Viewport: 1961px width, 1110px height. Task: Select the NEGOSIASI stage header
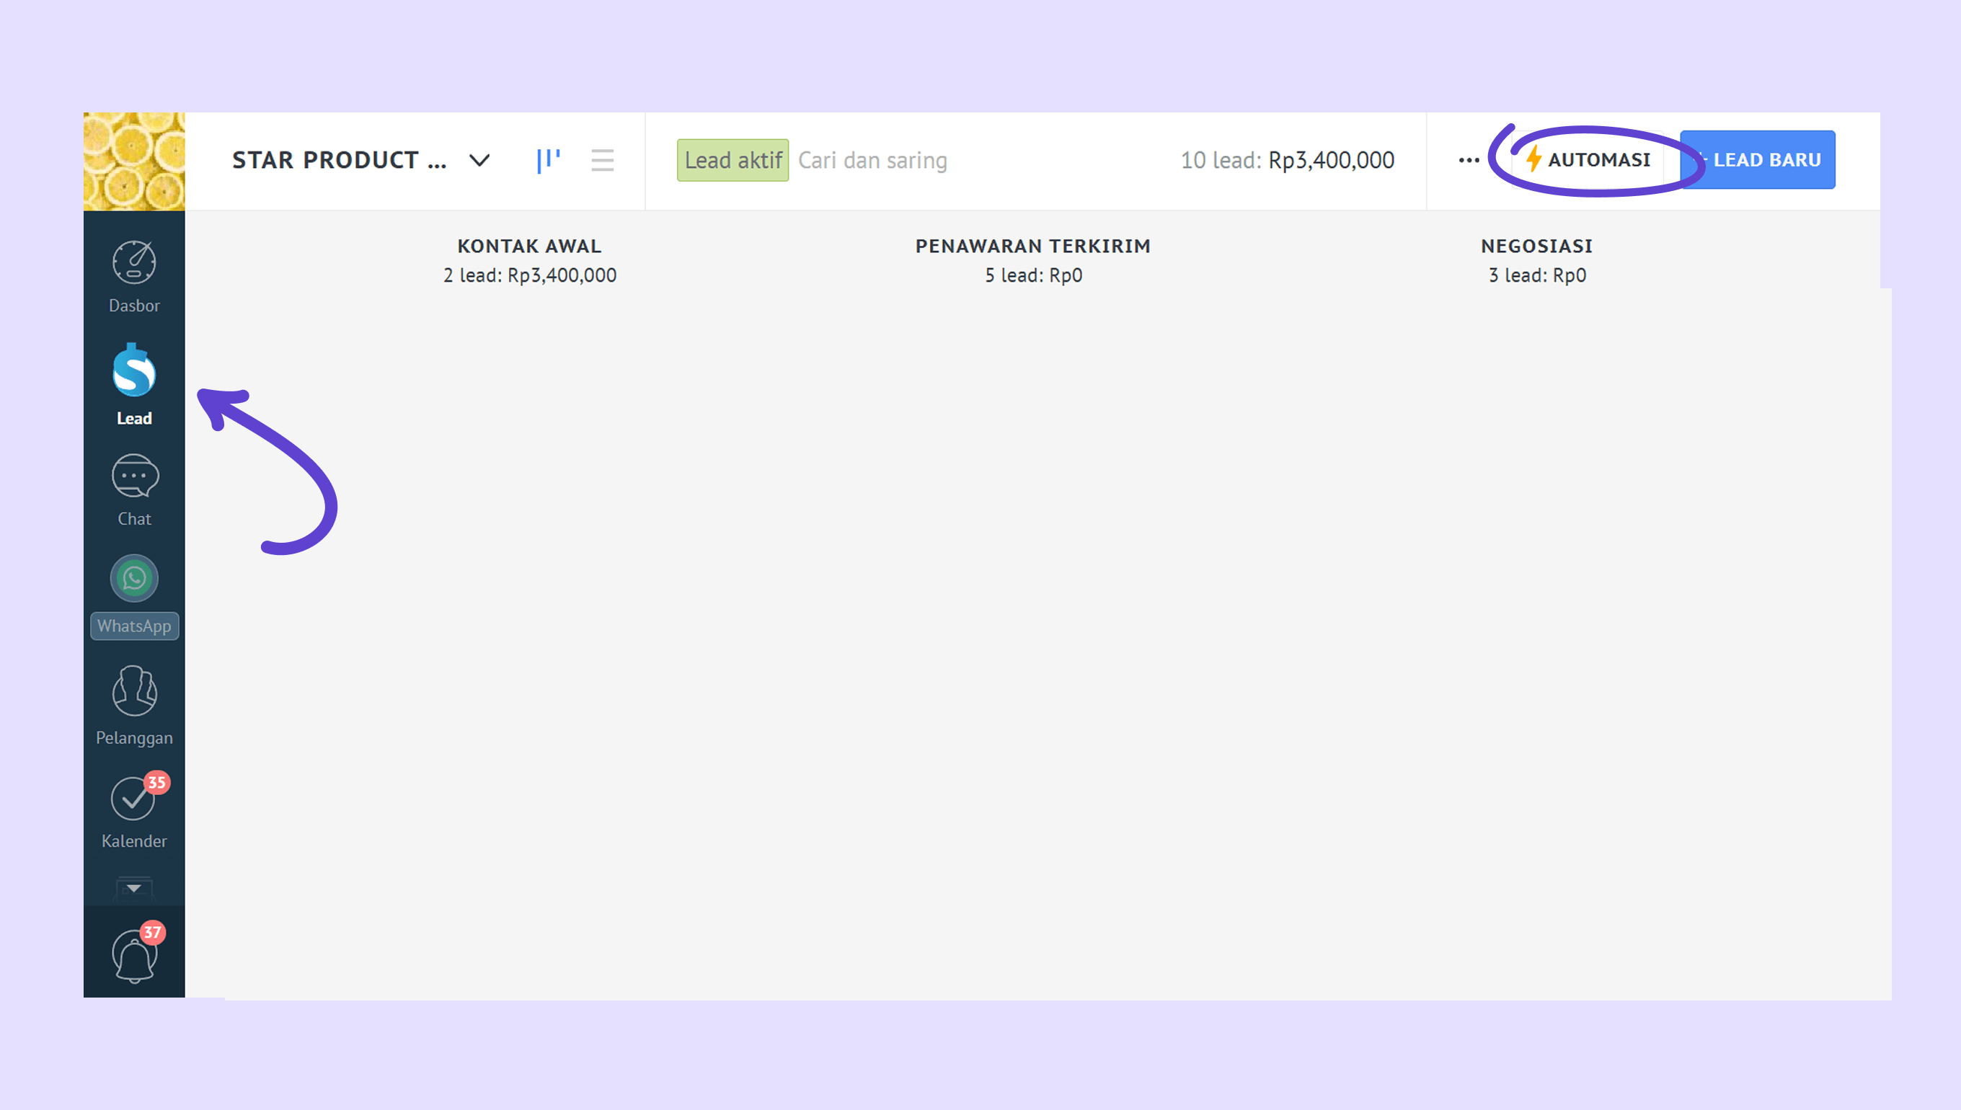(1536, 247)
